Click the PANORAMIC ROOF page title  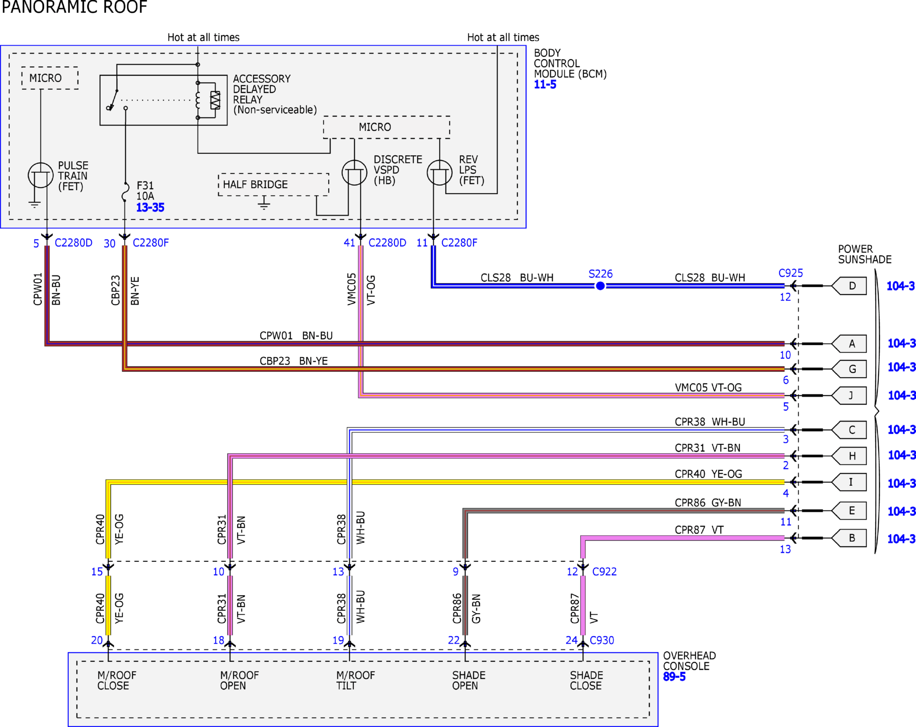tap(74, 7)
